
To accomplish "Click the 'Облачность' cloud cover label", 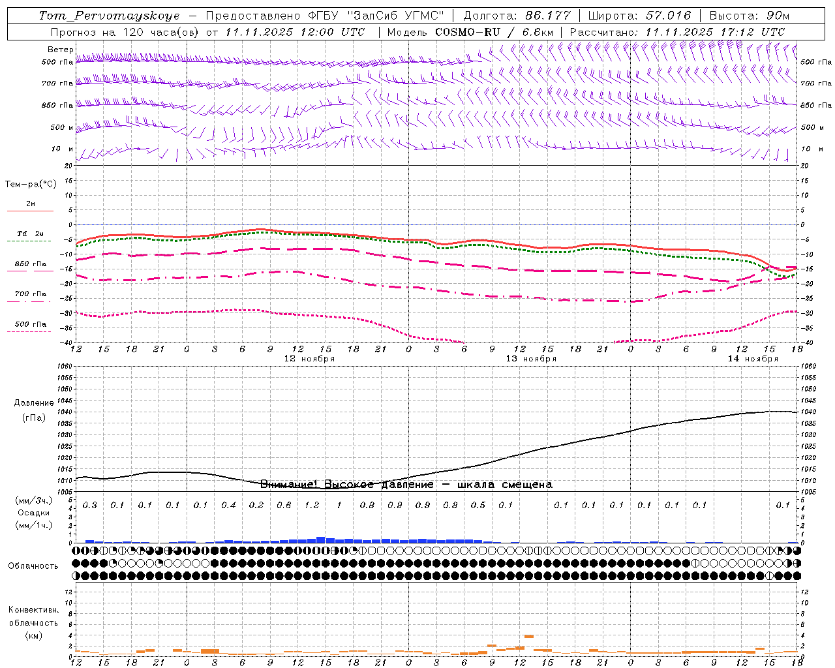I will [x=33, y=566].
